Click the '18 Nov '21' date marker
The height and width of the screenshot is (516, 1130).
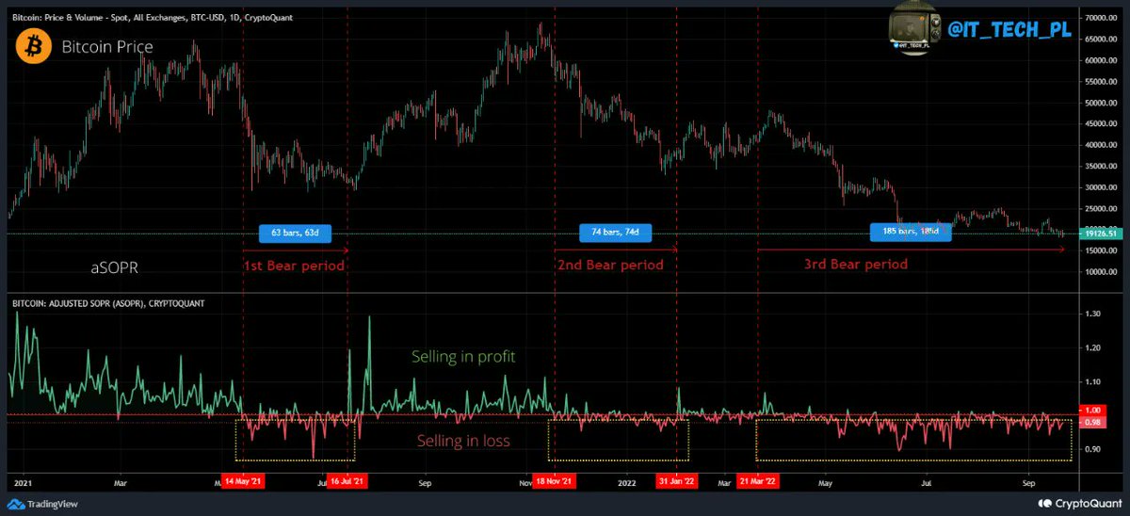coord(555,481)
